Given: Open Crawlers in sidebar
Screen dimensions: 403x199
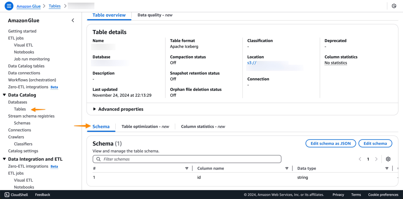Looking at the screenshot, I should coord(16,137).
